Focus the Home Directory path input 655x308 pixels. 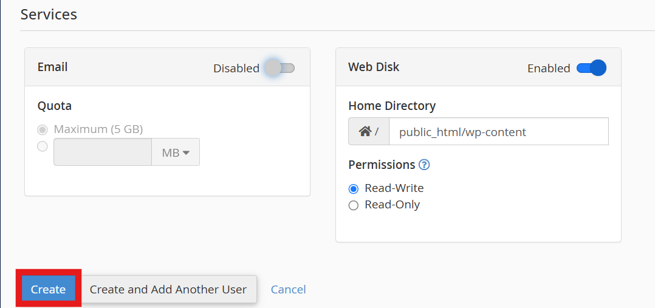pos(498,132)
